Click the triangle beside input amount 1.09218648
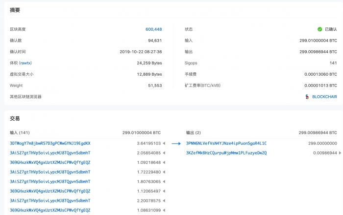 (x=164, y=162)
